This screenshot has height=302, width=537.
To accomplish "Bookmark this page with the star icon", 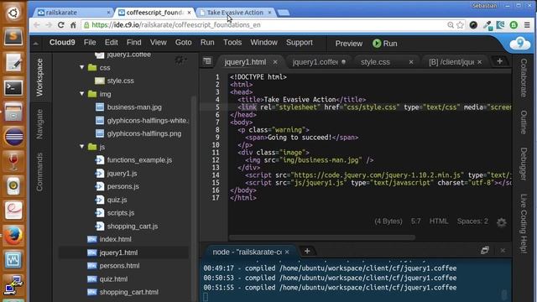I will (x=461, y=25).
